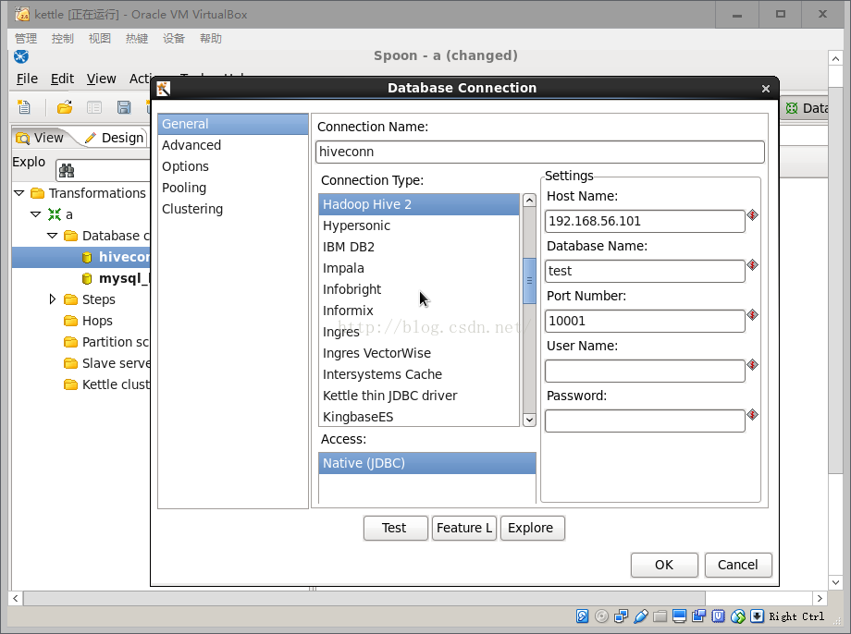Click the variable icon beside Host Name field
Viewport: 851px width, 634px height.
752,215
